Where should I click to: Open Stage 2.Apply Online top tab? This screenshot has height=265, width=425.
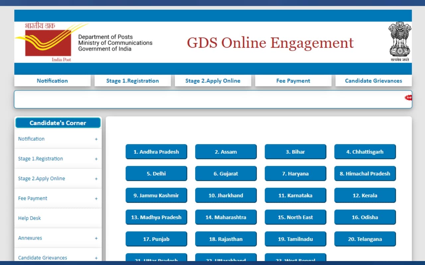click(213, 81)
